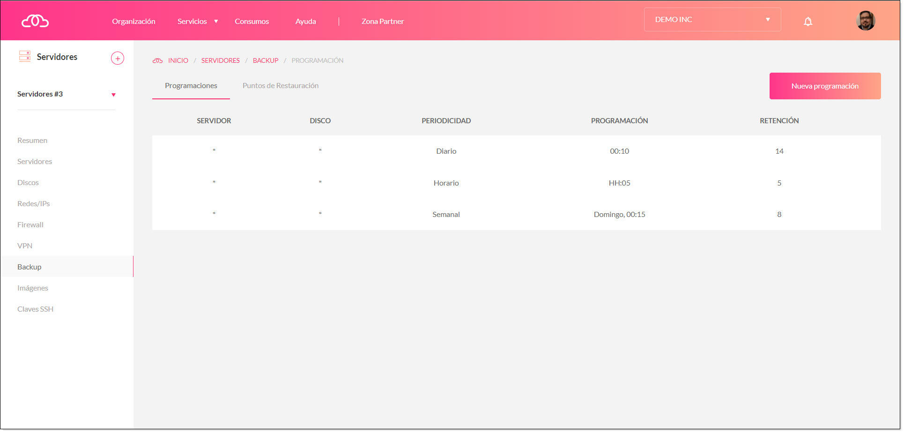
Task: Click the SERVIDOR column header
Action: (214, 121)
